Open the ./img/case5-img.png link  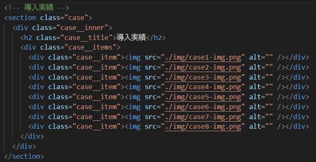coord(203,97)
